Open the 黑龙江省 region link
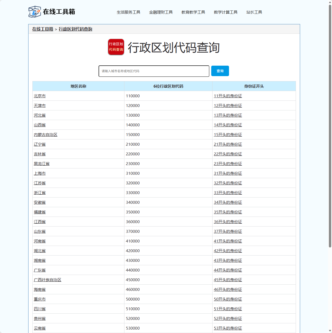 tap(41, 163)
